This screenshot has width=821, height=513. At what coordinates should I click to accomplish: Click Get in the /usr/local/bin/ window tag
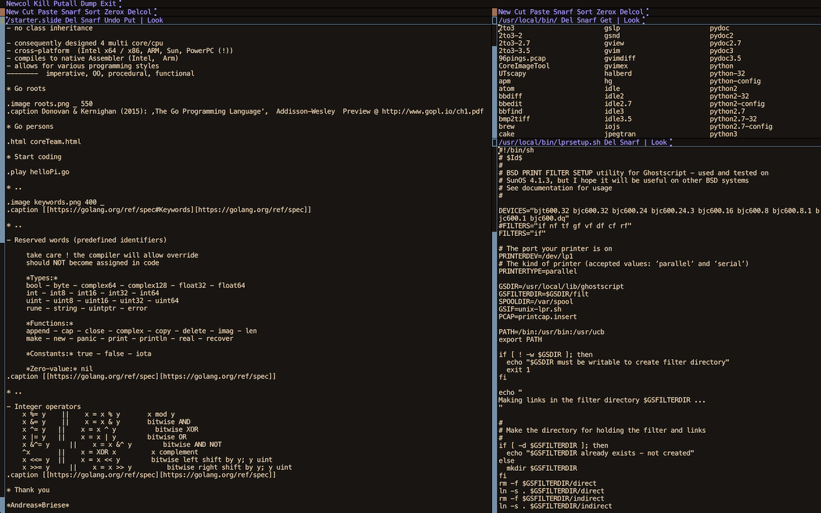pyautogui.click(x=606, y=20)
